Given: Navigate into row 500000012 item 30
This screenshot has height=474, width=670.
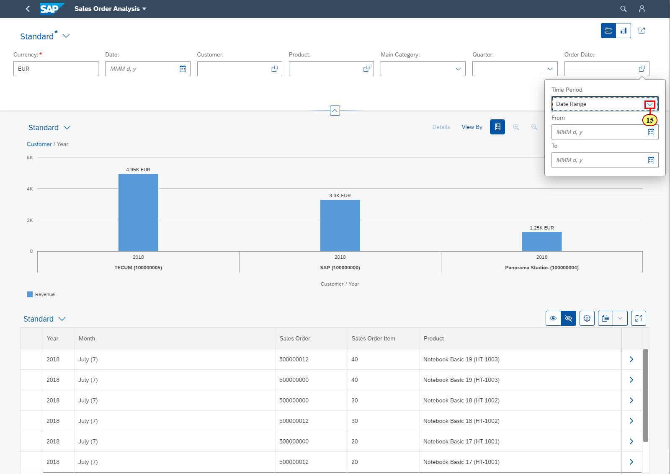Looking at the screenshot, I should pos(631,421).
